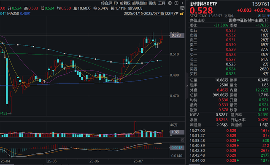Click the 委比 value -31.50%
The height and width of the screenshot is (165, 270).
tap(221, 25)
